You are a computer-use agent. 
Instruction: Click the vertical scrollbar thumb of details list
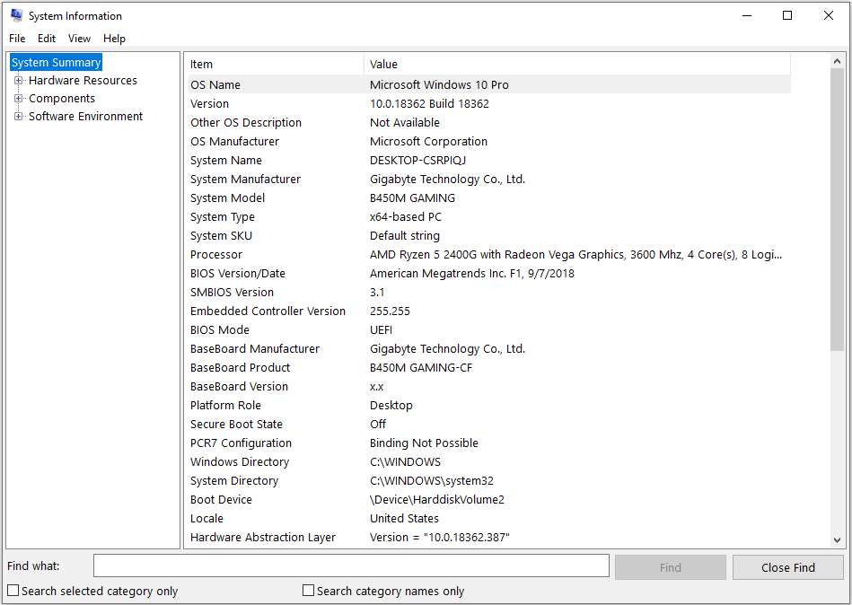837,209
